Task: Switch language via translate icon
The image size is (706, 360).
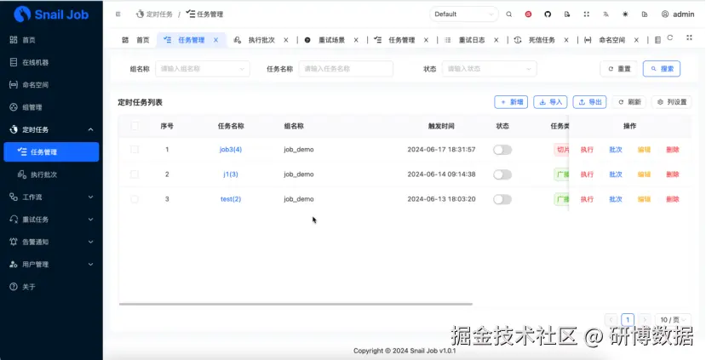Action: point(606,14)
